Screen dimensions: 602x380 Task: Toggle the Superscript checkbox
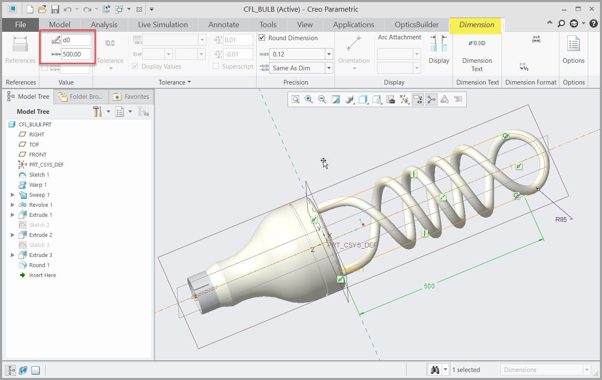[x=216, y=66]
